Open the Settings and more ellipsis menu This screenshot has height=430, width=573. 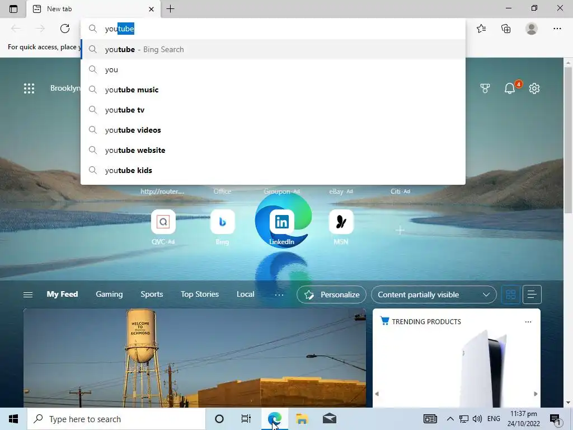click(557, 29)
